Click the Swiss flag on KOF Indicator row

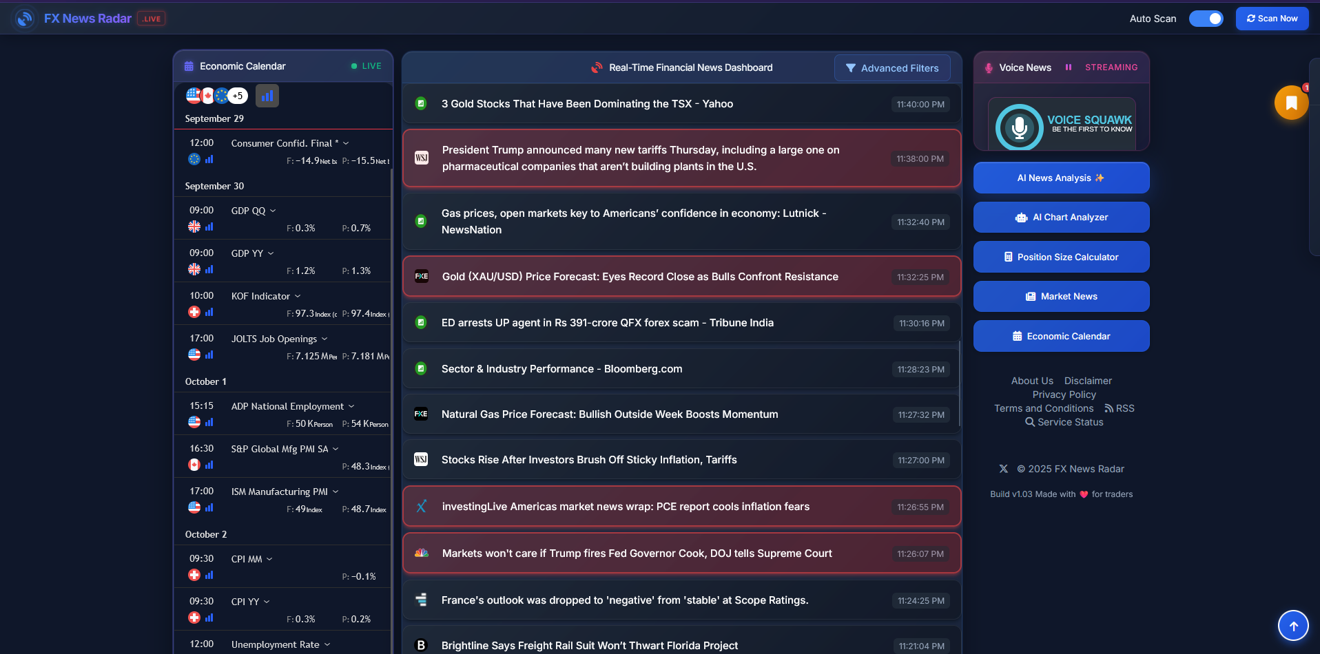click(194, 312)
